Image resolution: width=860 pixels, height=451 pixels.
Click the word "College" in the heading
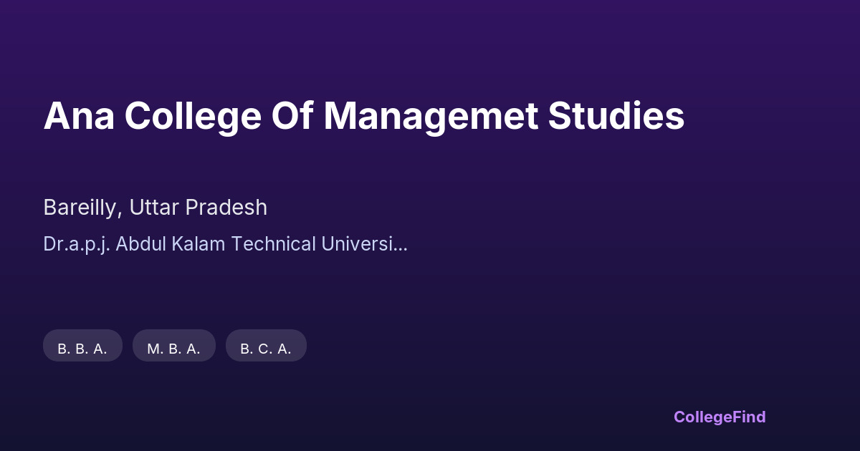pos(193,117)
